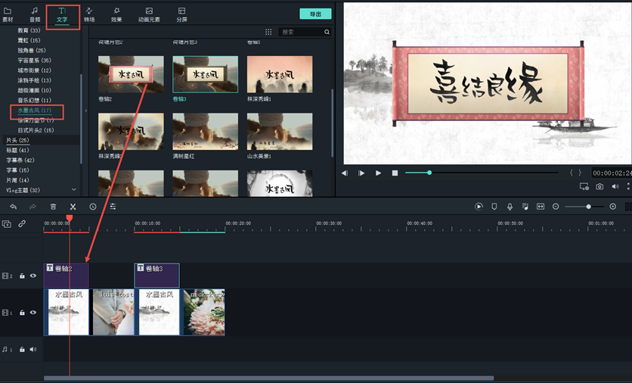
Task: Take a snapshot with camera icon
Action: [x=599, y=186]
